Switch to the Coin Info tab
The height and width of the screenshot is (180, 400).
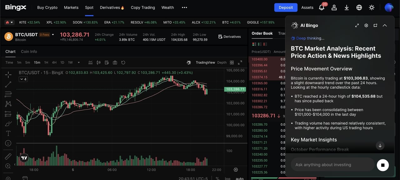tap(29, 52)
